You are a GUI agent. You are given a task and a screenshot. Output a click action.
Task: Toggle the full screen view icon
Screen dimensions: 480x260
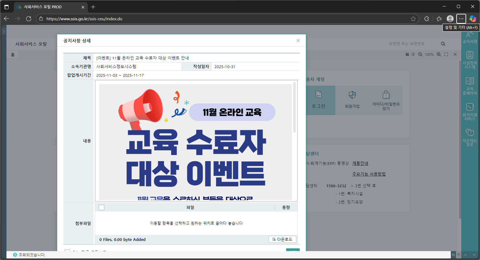[x=446, y=54]
